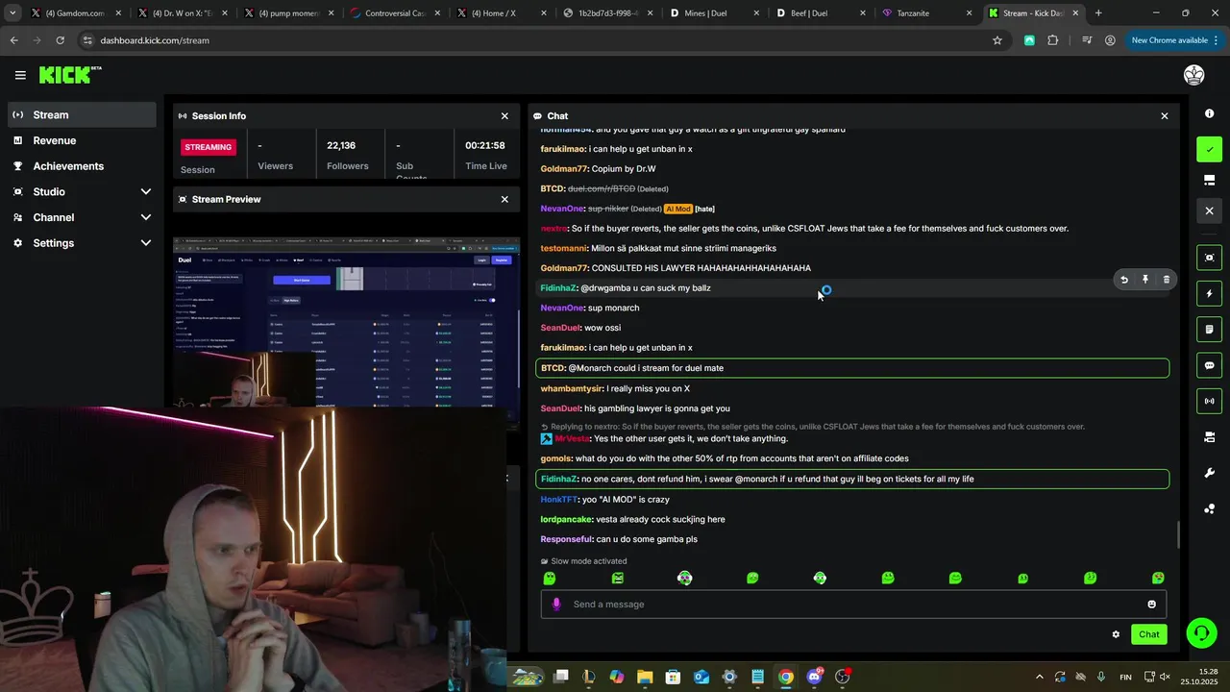Open the Chrome three-dot menu

(x=1217, y=40)
